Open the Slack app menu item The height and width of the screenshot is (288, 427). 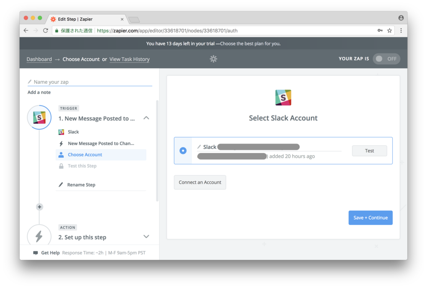(101, 132)
